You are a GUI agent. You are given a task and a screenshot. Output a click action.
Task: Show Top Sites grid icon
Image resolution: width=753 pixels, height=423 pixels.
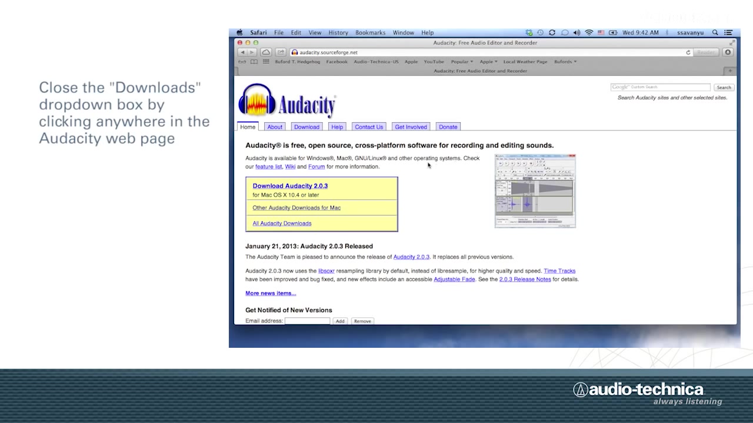coord(266,62)
